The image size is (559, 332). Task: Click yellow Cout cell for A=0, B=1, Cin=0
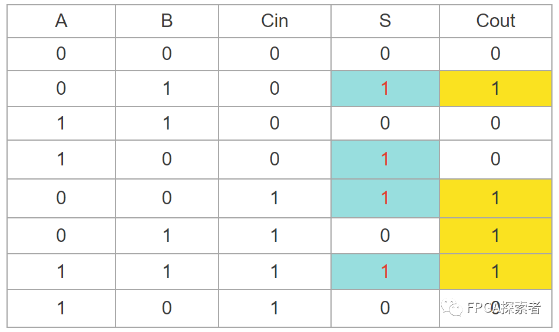(x=495, y=88)
